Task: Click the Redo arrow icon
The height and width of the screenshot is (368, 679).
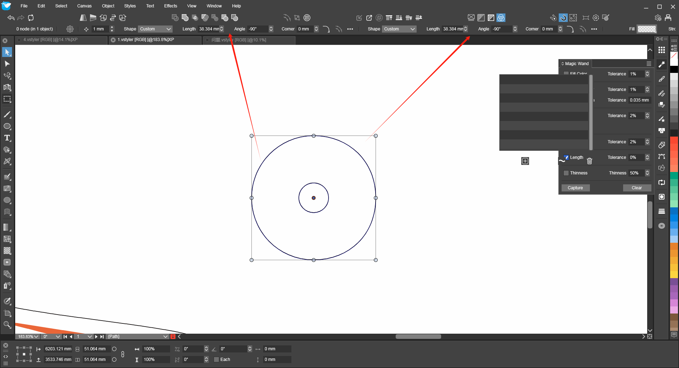Action: click(x=21, y=18)
